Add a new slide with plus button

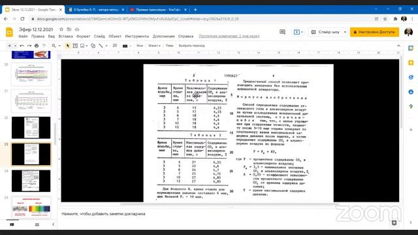coord(10,46)
